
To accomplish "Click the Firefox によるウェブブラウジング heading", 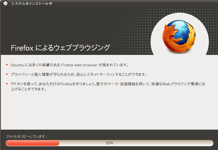I will click(60, 48).
